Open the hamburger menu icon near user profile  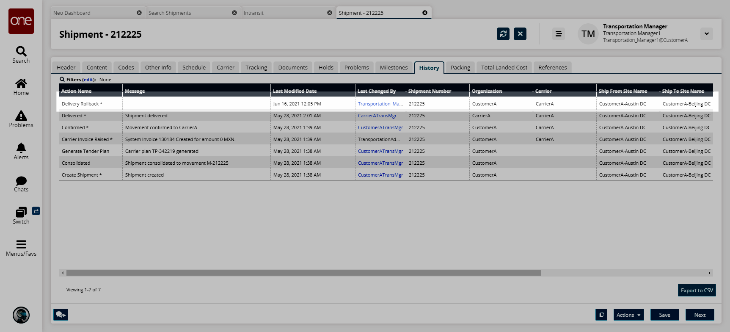[x=559, y=34]
